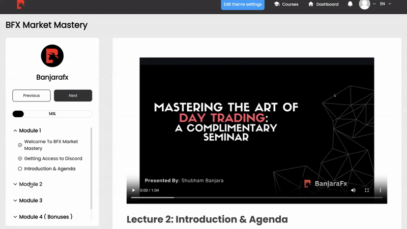
Task: Expand Module 2 section
Action: pos(28,184)
